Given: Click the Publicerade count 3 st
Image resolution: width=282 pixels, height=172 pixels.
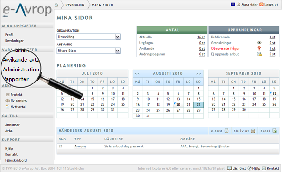Looking at the screenshot, I should tap(272, 37).
